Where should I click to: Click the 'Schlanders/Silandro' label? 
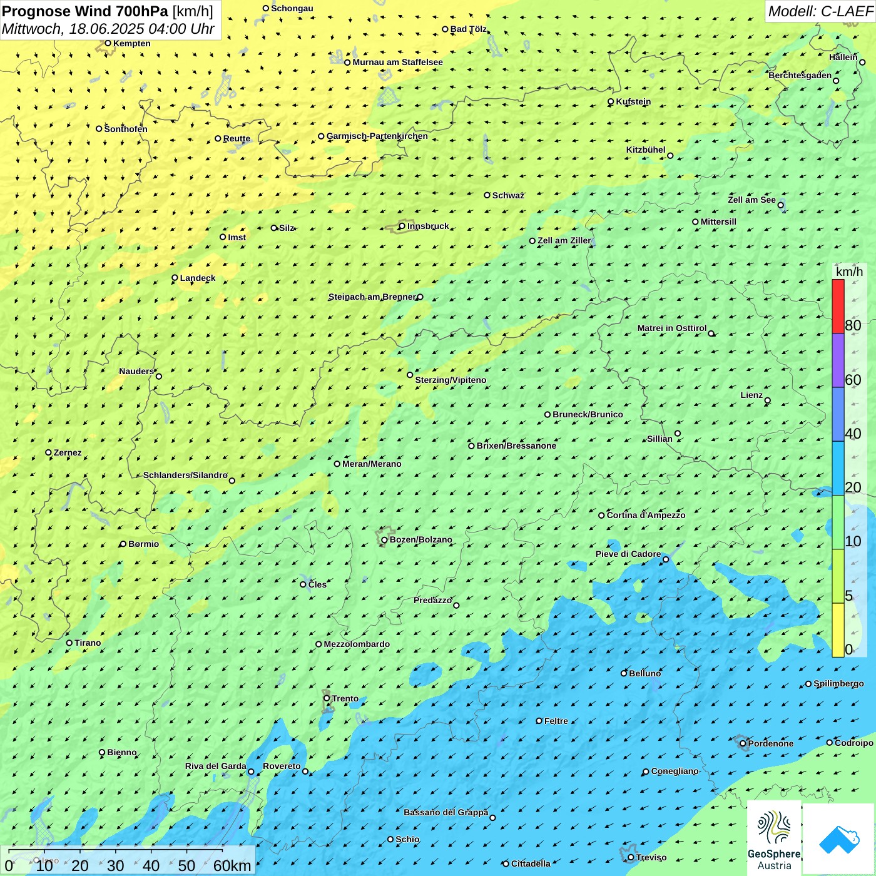point(185,475)
